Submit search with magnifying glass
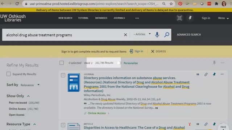232x130 pixels. click(x=167, y=35)
